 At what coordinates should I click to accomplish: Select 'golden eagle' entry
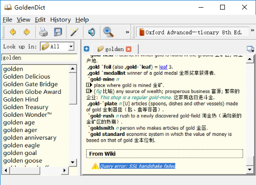pyautogui.click(x=35, y=145)
